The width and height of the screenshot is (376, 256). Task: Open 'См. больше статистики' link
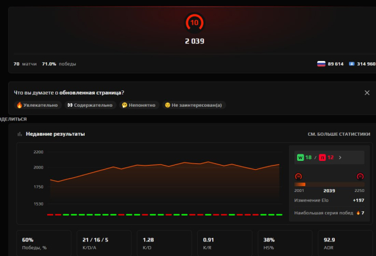point(338,134)
